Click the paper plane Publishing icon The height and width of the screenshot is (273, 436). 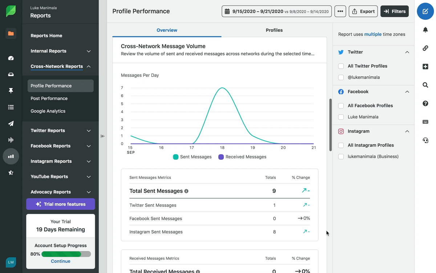point(11,123)
